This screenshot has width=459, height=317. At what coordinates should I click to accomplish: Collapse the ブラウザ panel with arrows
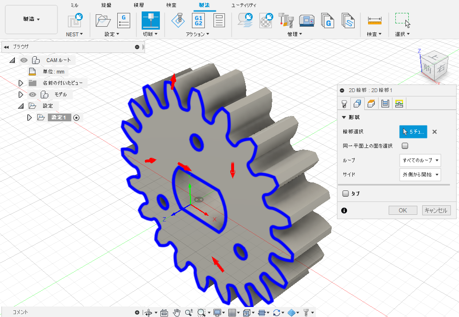(6, 47)
